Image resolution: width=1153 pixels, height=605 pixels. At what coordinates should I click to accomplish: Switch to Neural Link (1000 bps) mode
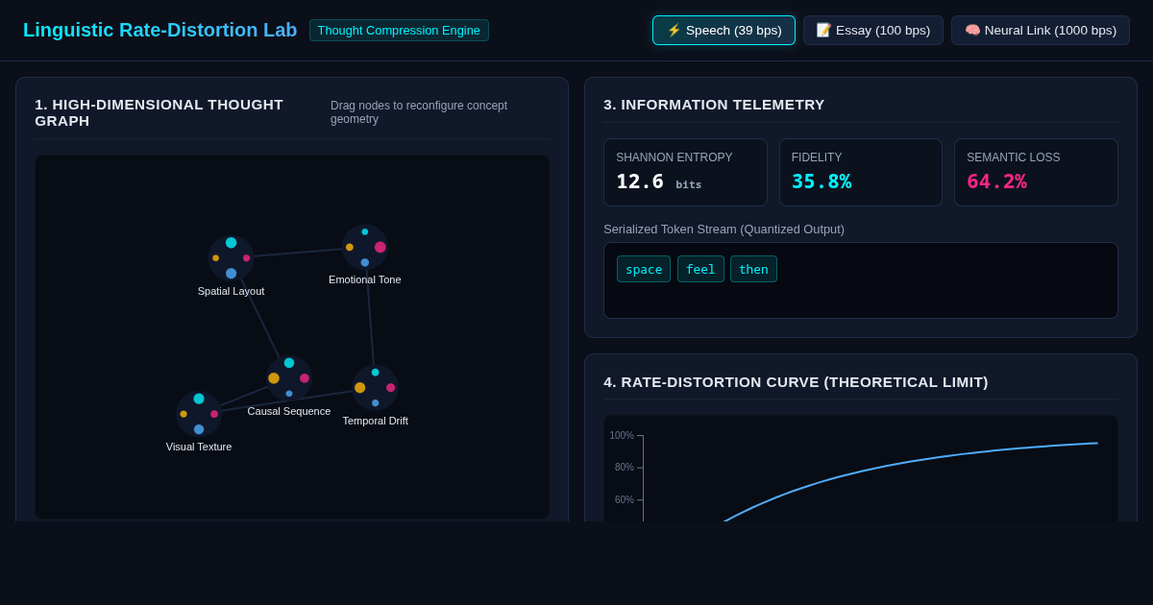(x=1041, y=30)
